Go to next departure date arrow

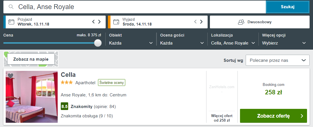click(201, 22)
